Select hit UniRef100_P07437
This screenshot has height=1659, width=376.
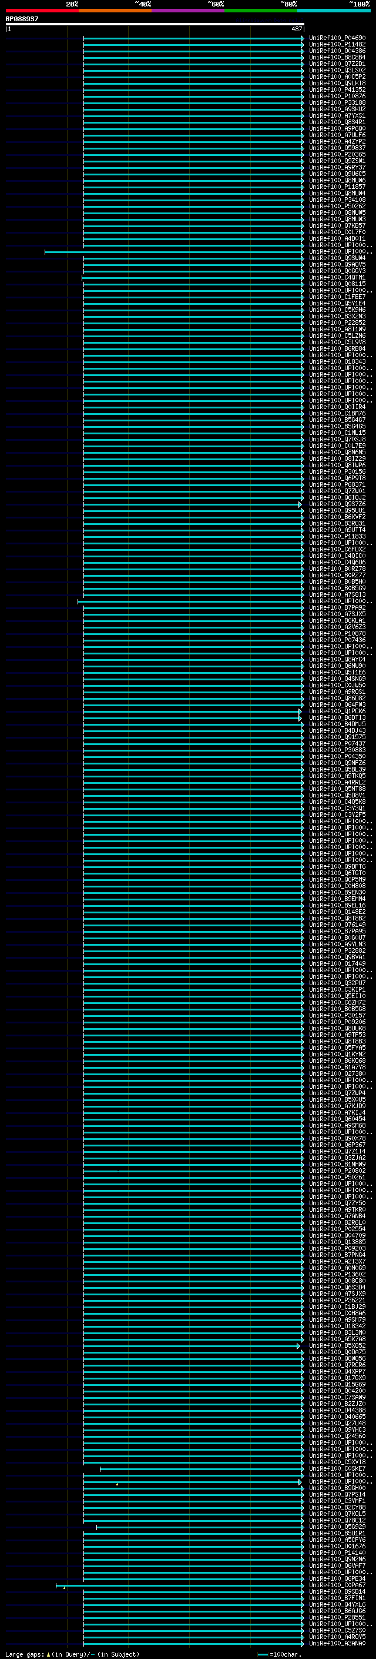coord(337,743)
